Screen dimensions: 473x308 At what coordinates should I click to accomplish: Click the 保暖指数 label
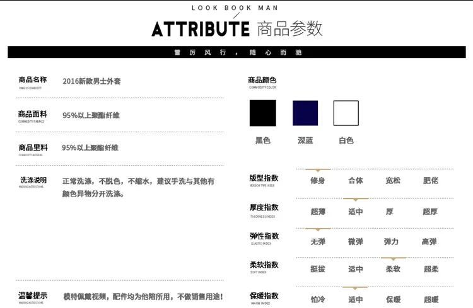[x=264, y=295]
